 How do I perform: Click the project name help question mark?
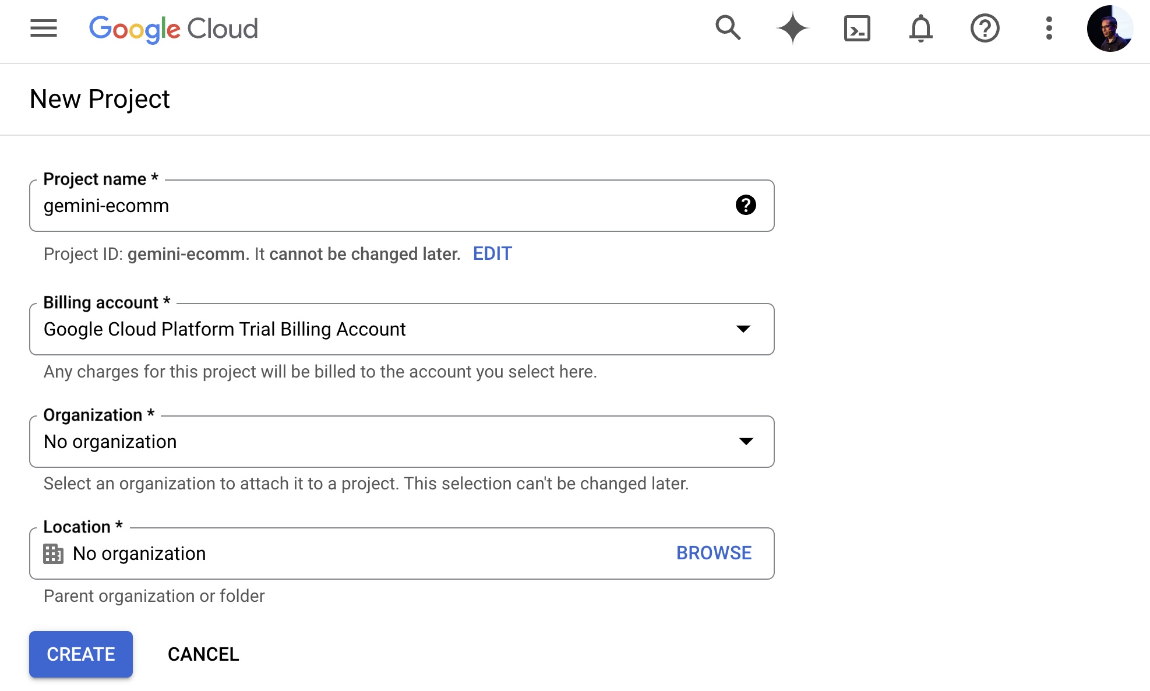click(x=744, y=205)
